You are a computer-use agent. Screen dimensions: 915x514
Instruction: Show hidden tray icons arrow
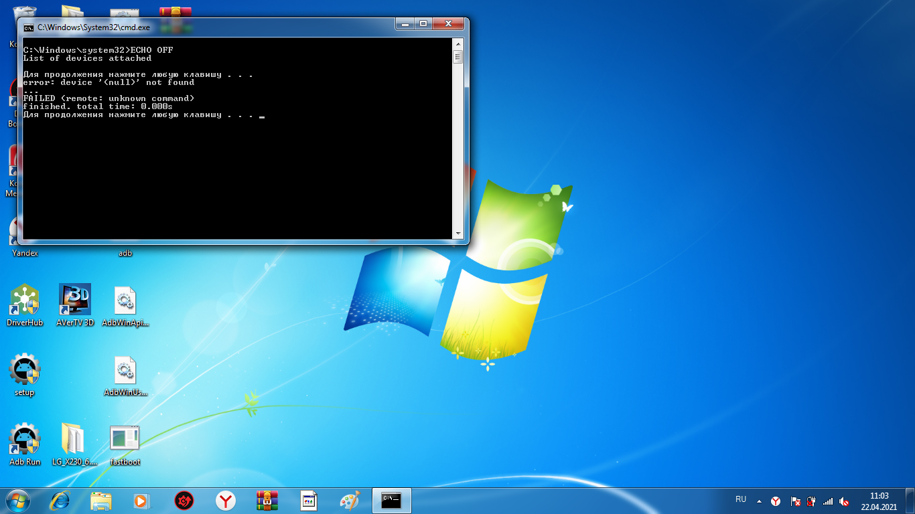[759, 501]
